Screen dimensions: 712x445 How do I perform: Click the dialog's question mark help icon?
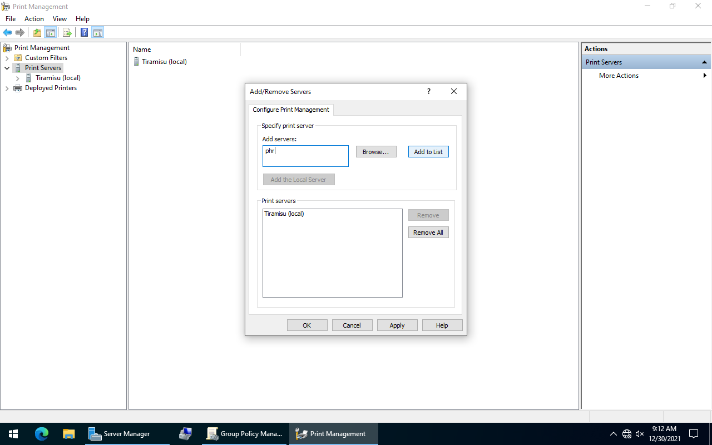pos(428,92)
